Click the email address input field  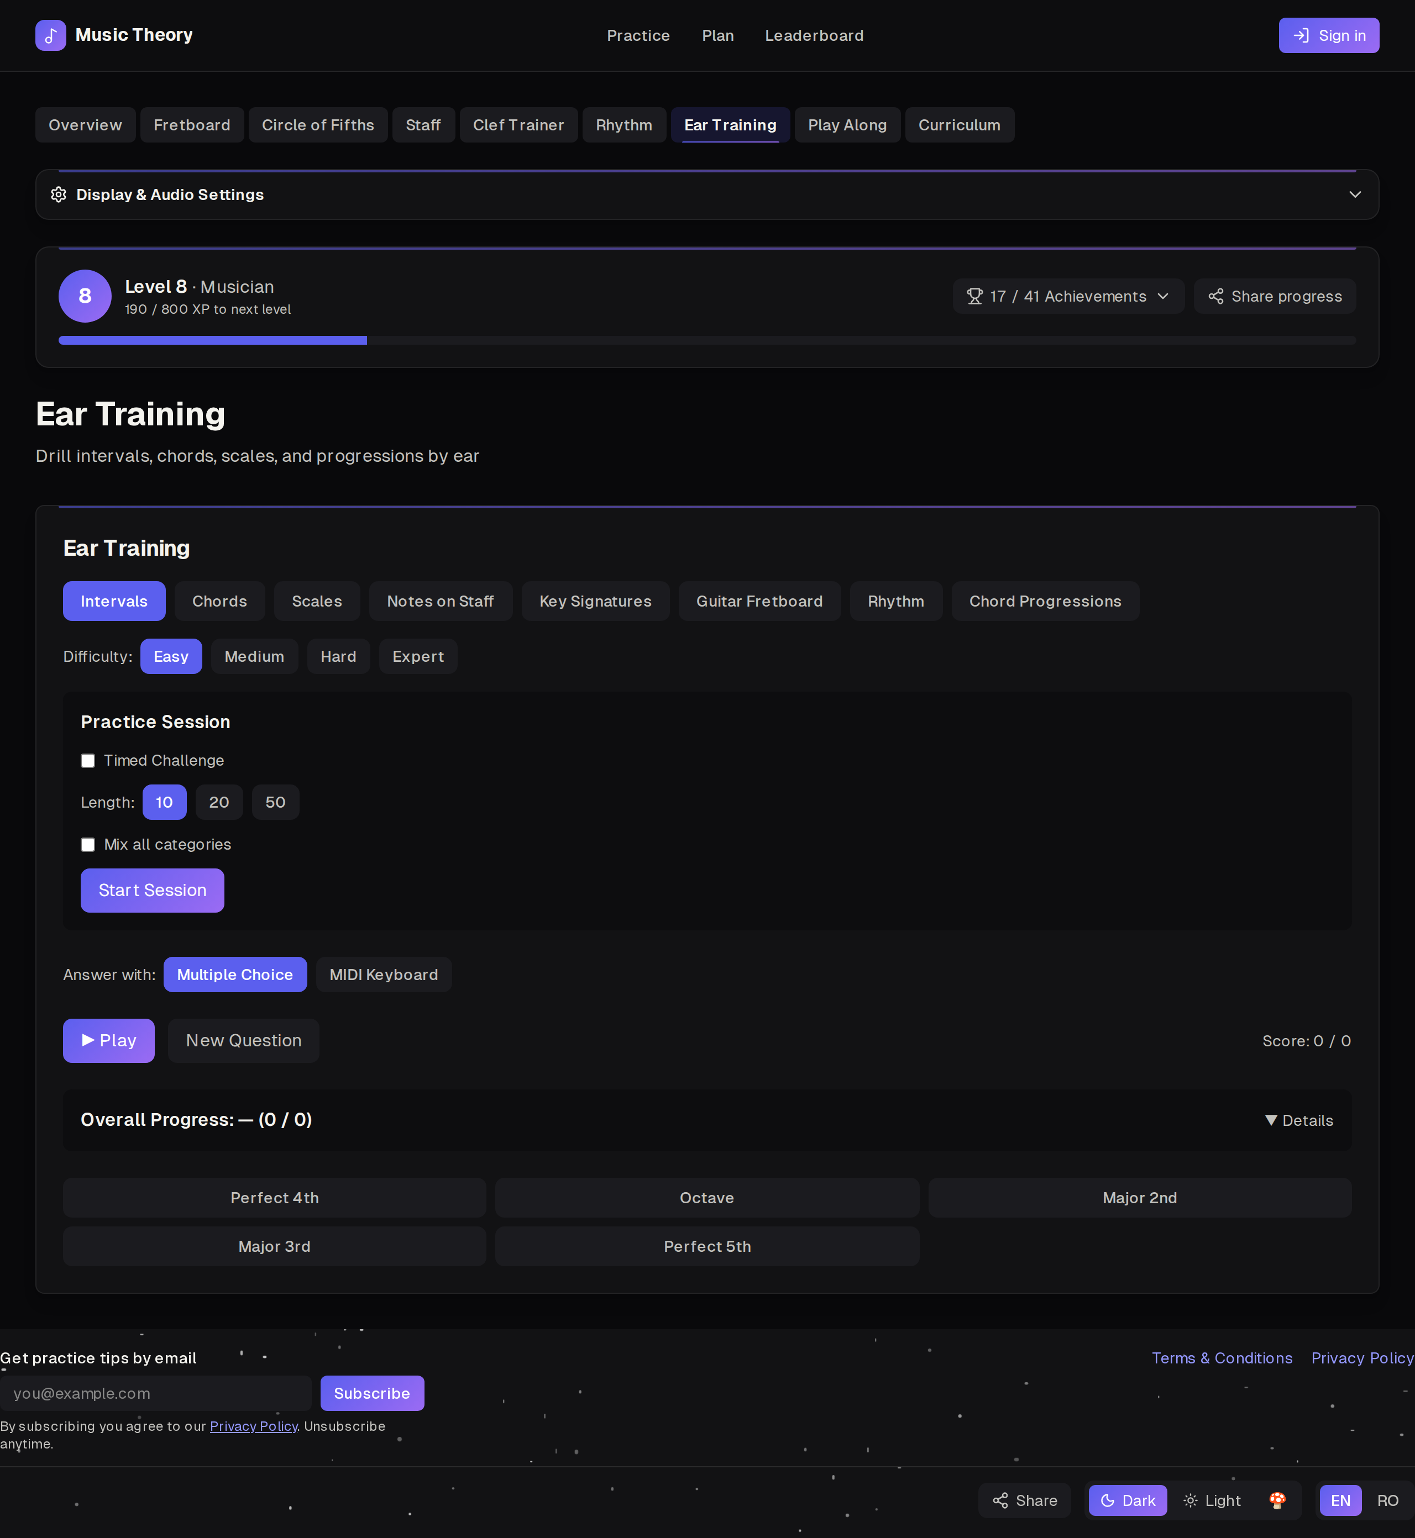(x=155, y=1393)
